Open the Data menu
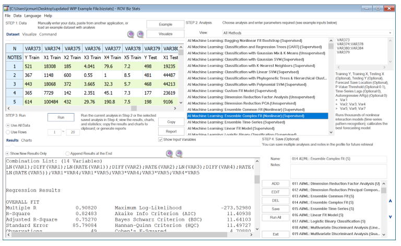The height and width of the screenshot is (246, 401). [17, 16]
